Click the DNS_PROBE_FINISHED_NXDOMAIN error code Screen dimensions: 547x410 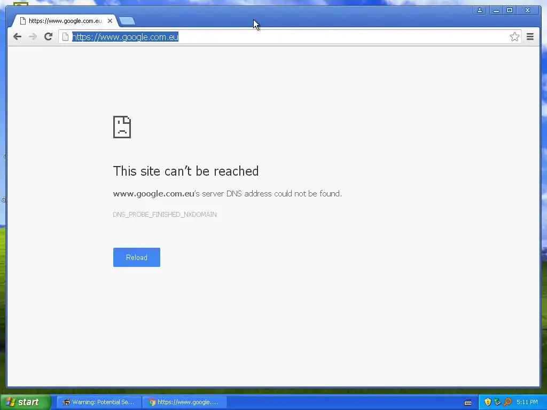pyautogui.click(x=165, y=215)
